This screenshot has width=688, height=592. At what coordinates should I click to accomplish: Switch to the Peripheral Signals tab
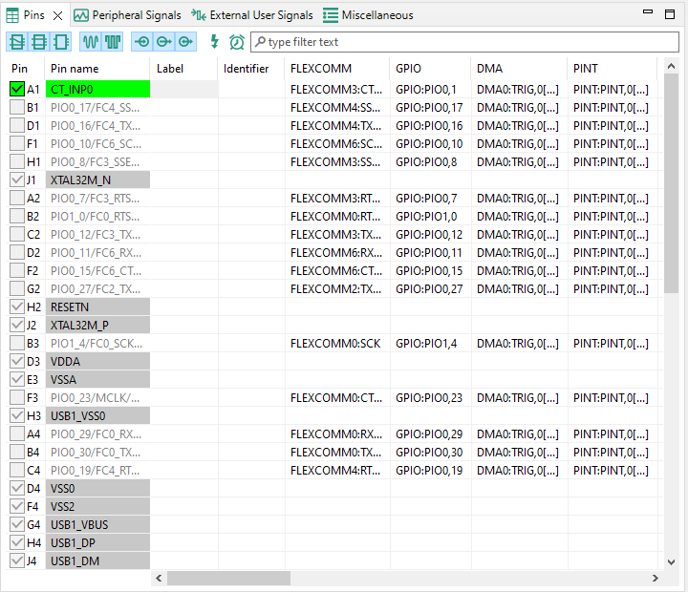pyautogui.click(x=127, y=15)
